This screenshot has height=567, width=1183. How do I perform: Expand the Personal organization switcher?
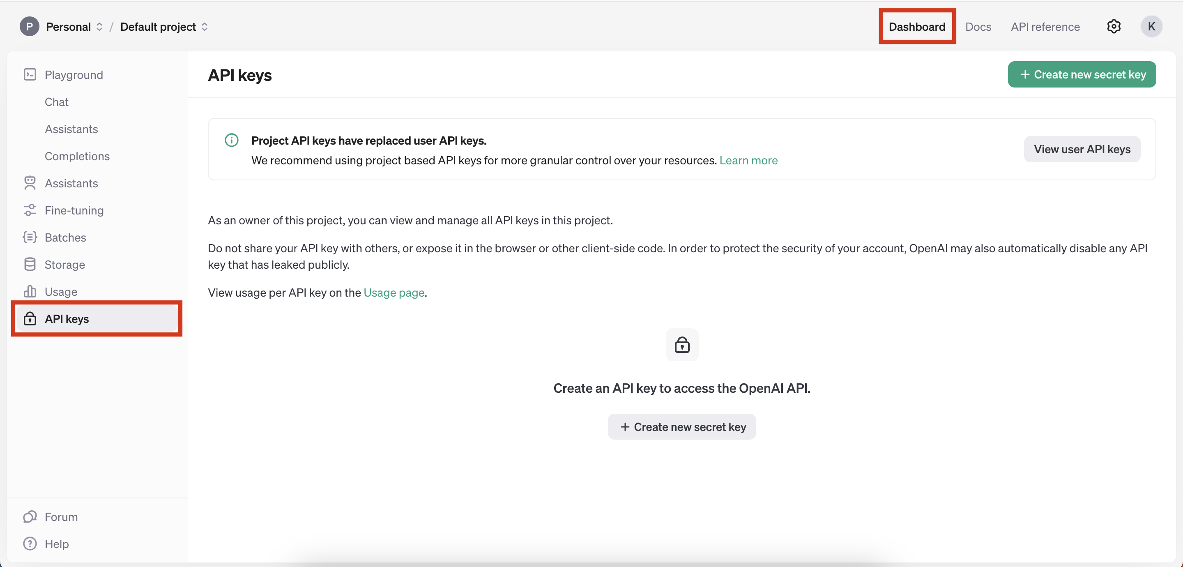pos(74,27)
